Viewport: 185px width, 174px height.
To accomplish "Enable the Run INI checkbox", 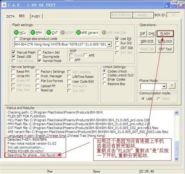I will pyautogui.click(x=117, y=43).
